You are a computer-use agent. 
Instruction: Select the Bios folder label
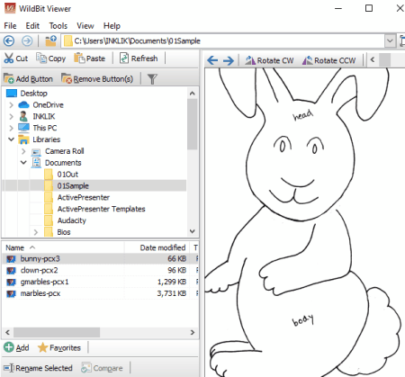coord(64,232)
